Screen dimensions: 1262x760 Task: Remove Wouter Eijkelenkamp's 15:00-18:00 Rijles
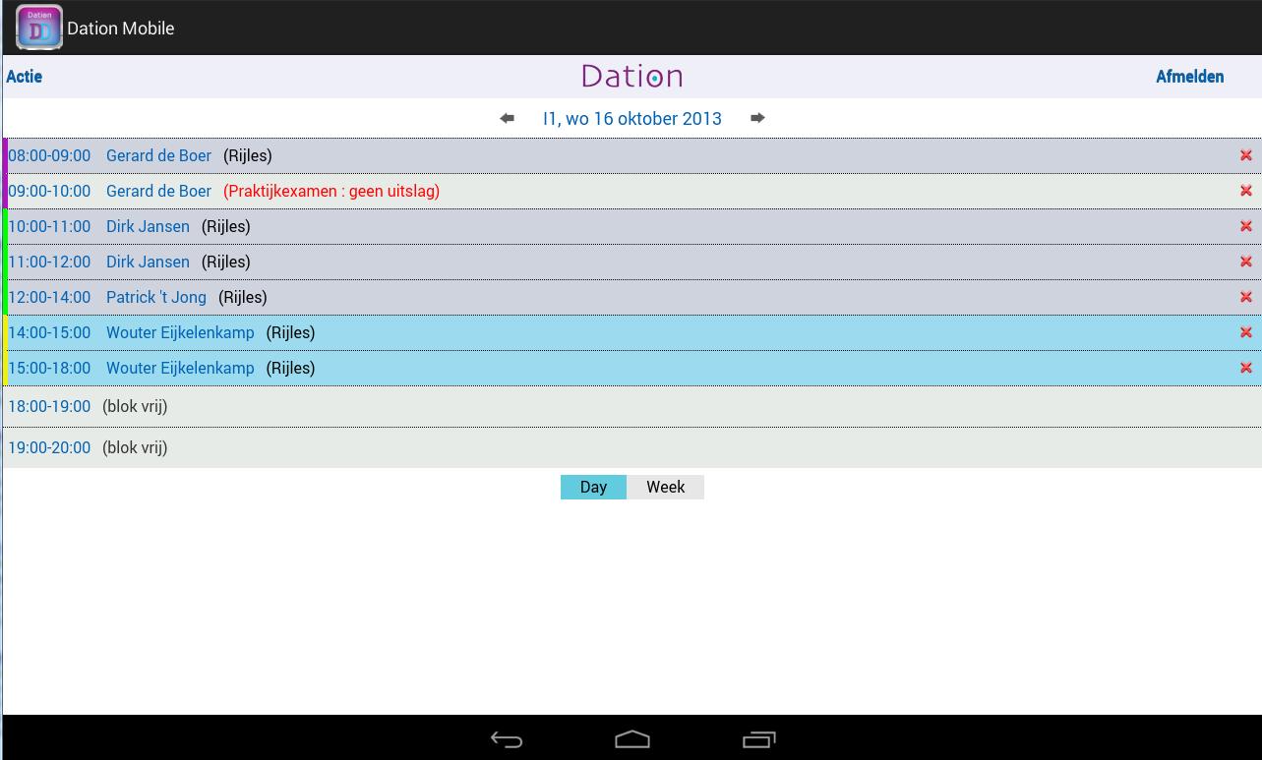(1245, 367)
